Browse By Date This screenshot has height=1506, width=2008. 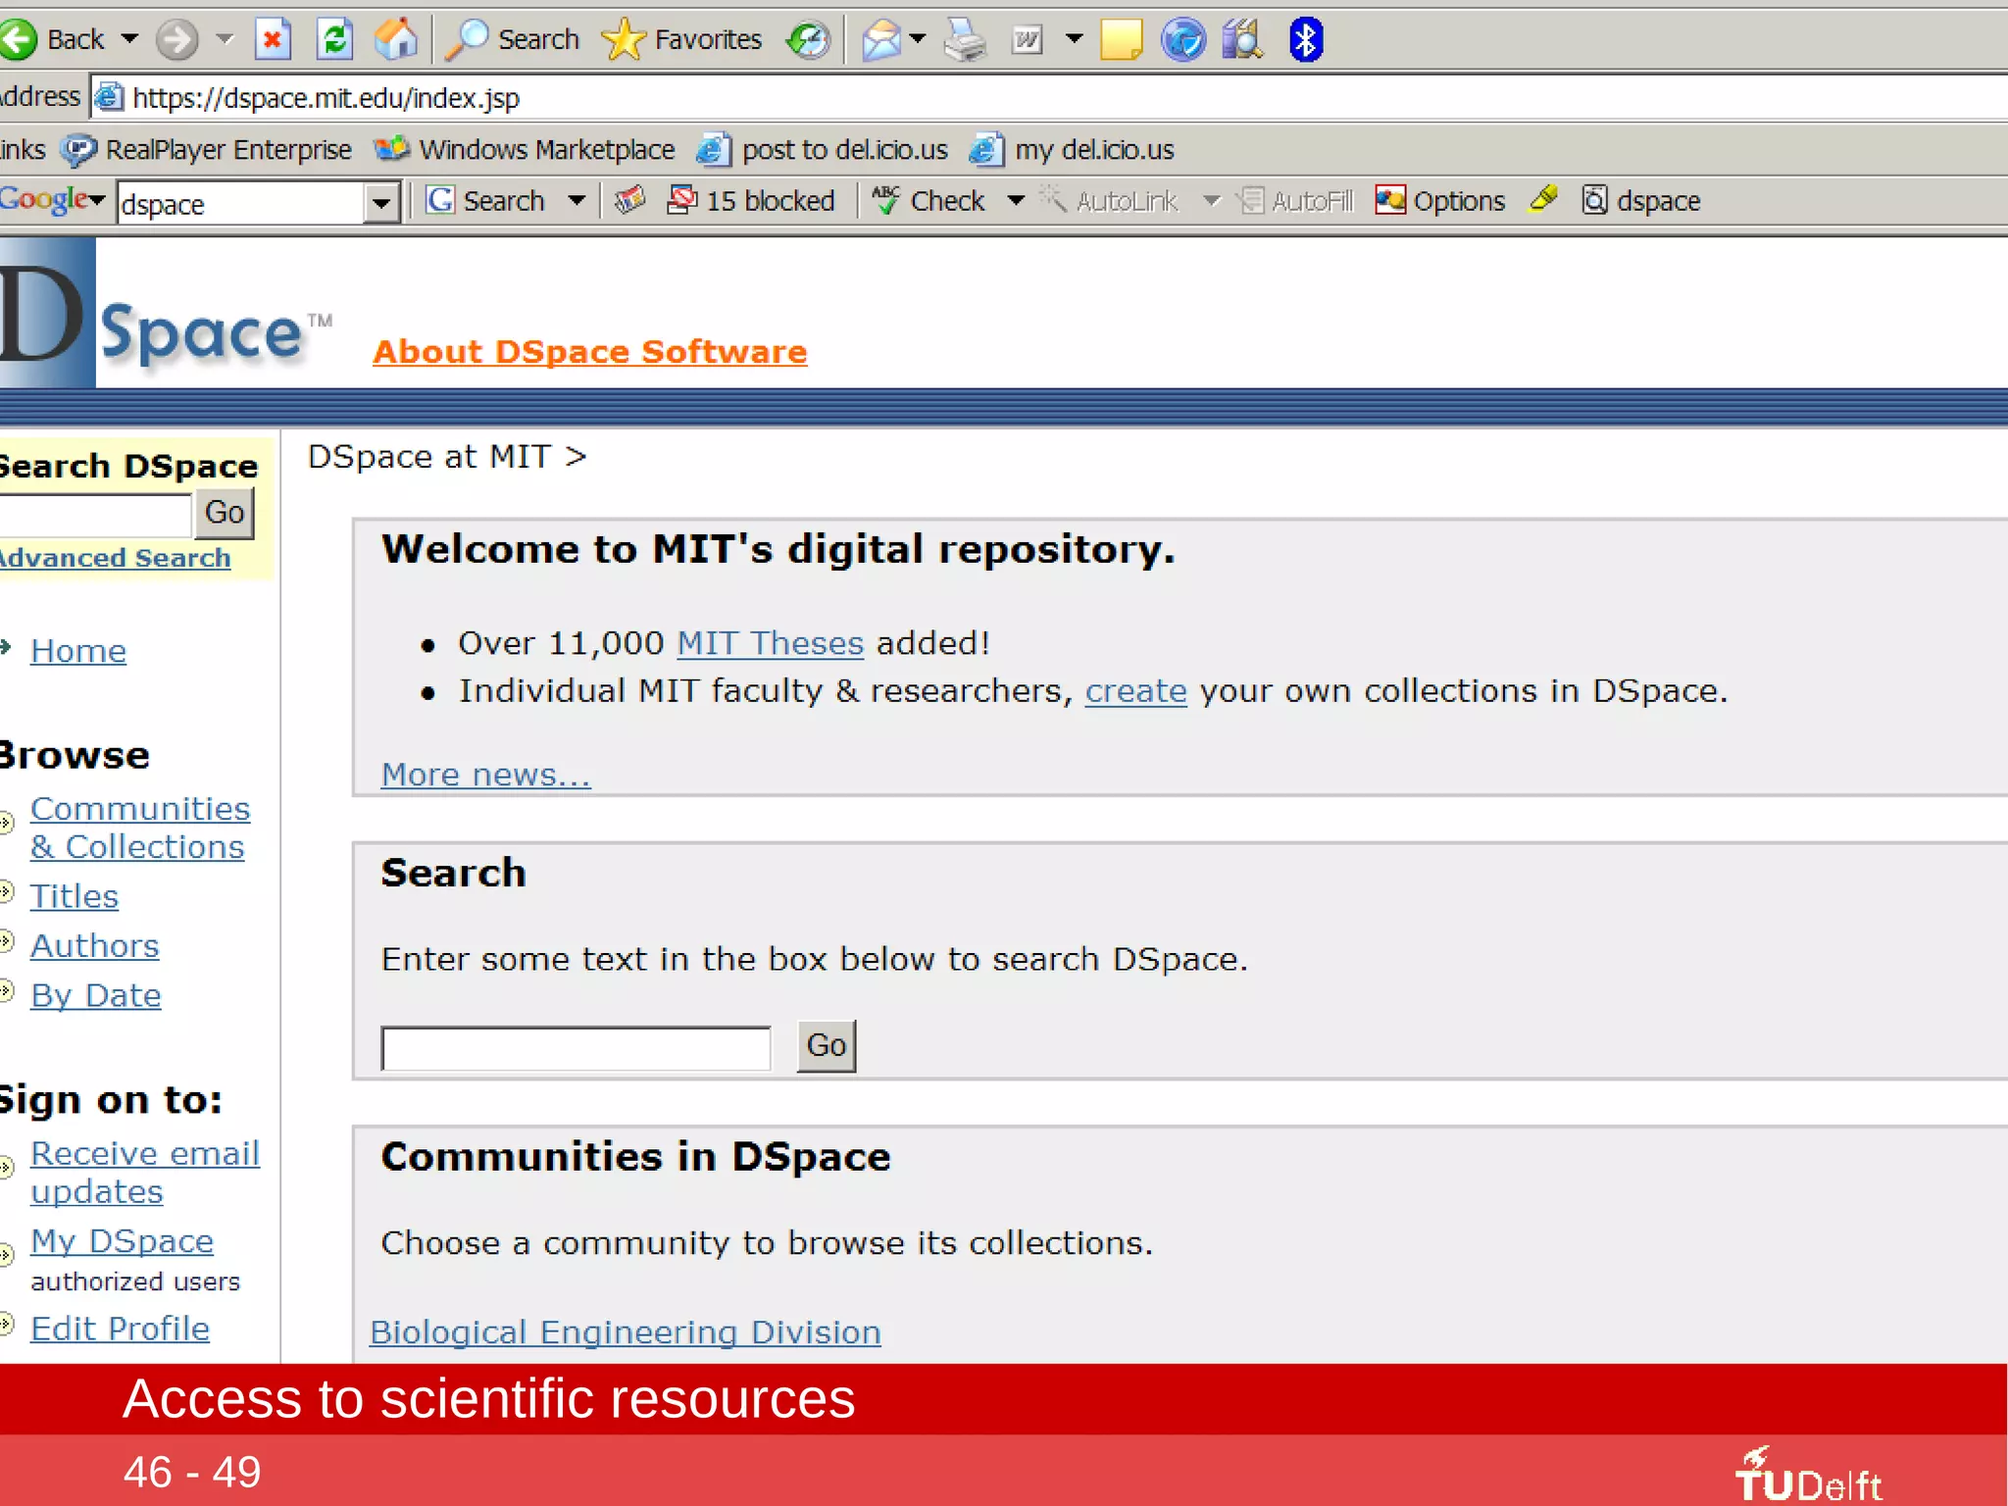96,996
